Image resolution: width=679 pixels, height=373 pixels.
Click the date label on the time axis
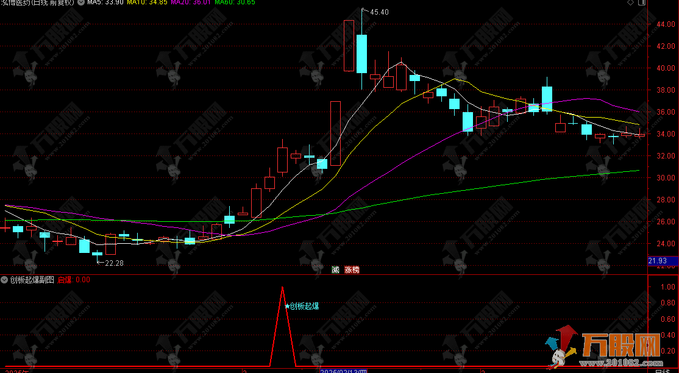pyautogui.click(x=344, y=370)
